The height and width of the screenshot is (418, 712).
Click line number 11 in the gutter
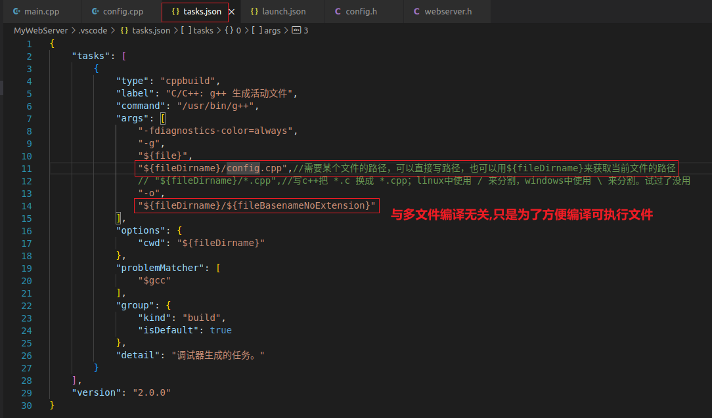[26, 169]
